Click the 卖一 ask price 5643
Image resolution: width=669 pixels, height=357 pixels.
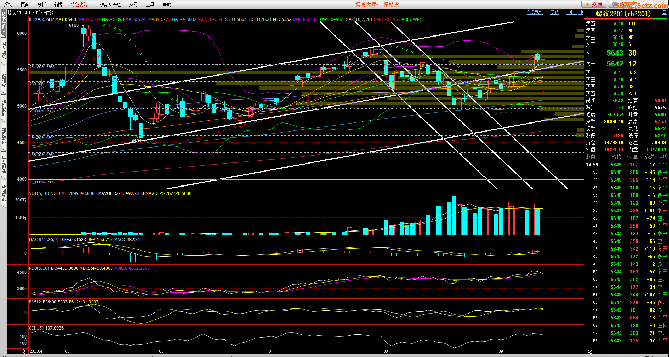[x=615, y=53]
